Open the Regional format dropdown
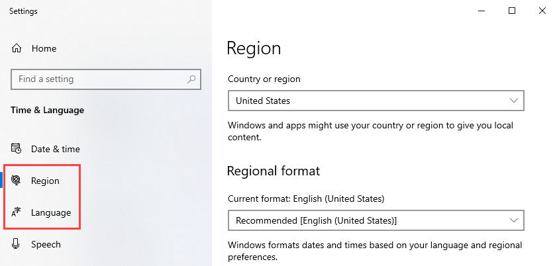557x266 pixels. [x=376, y=220]
